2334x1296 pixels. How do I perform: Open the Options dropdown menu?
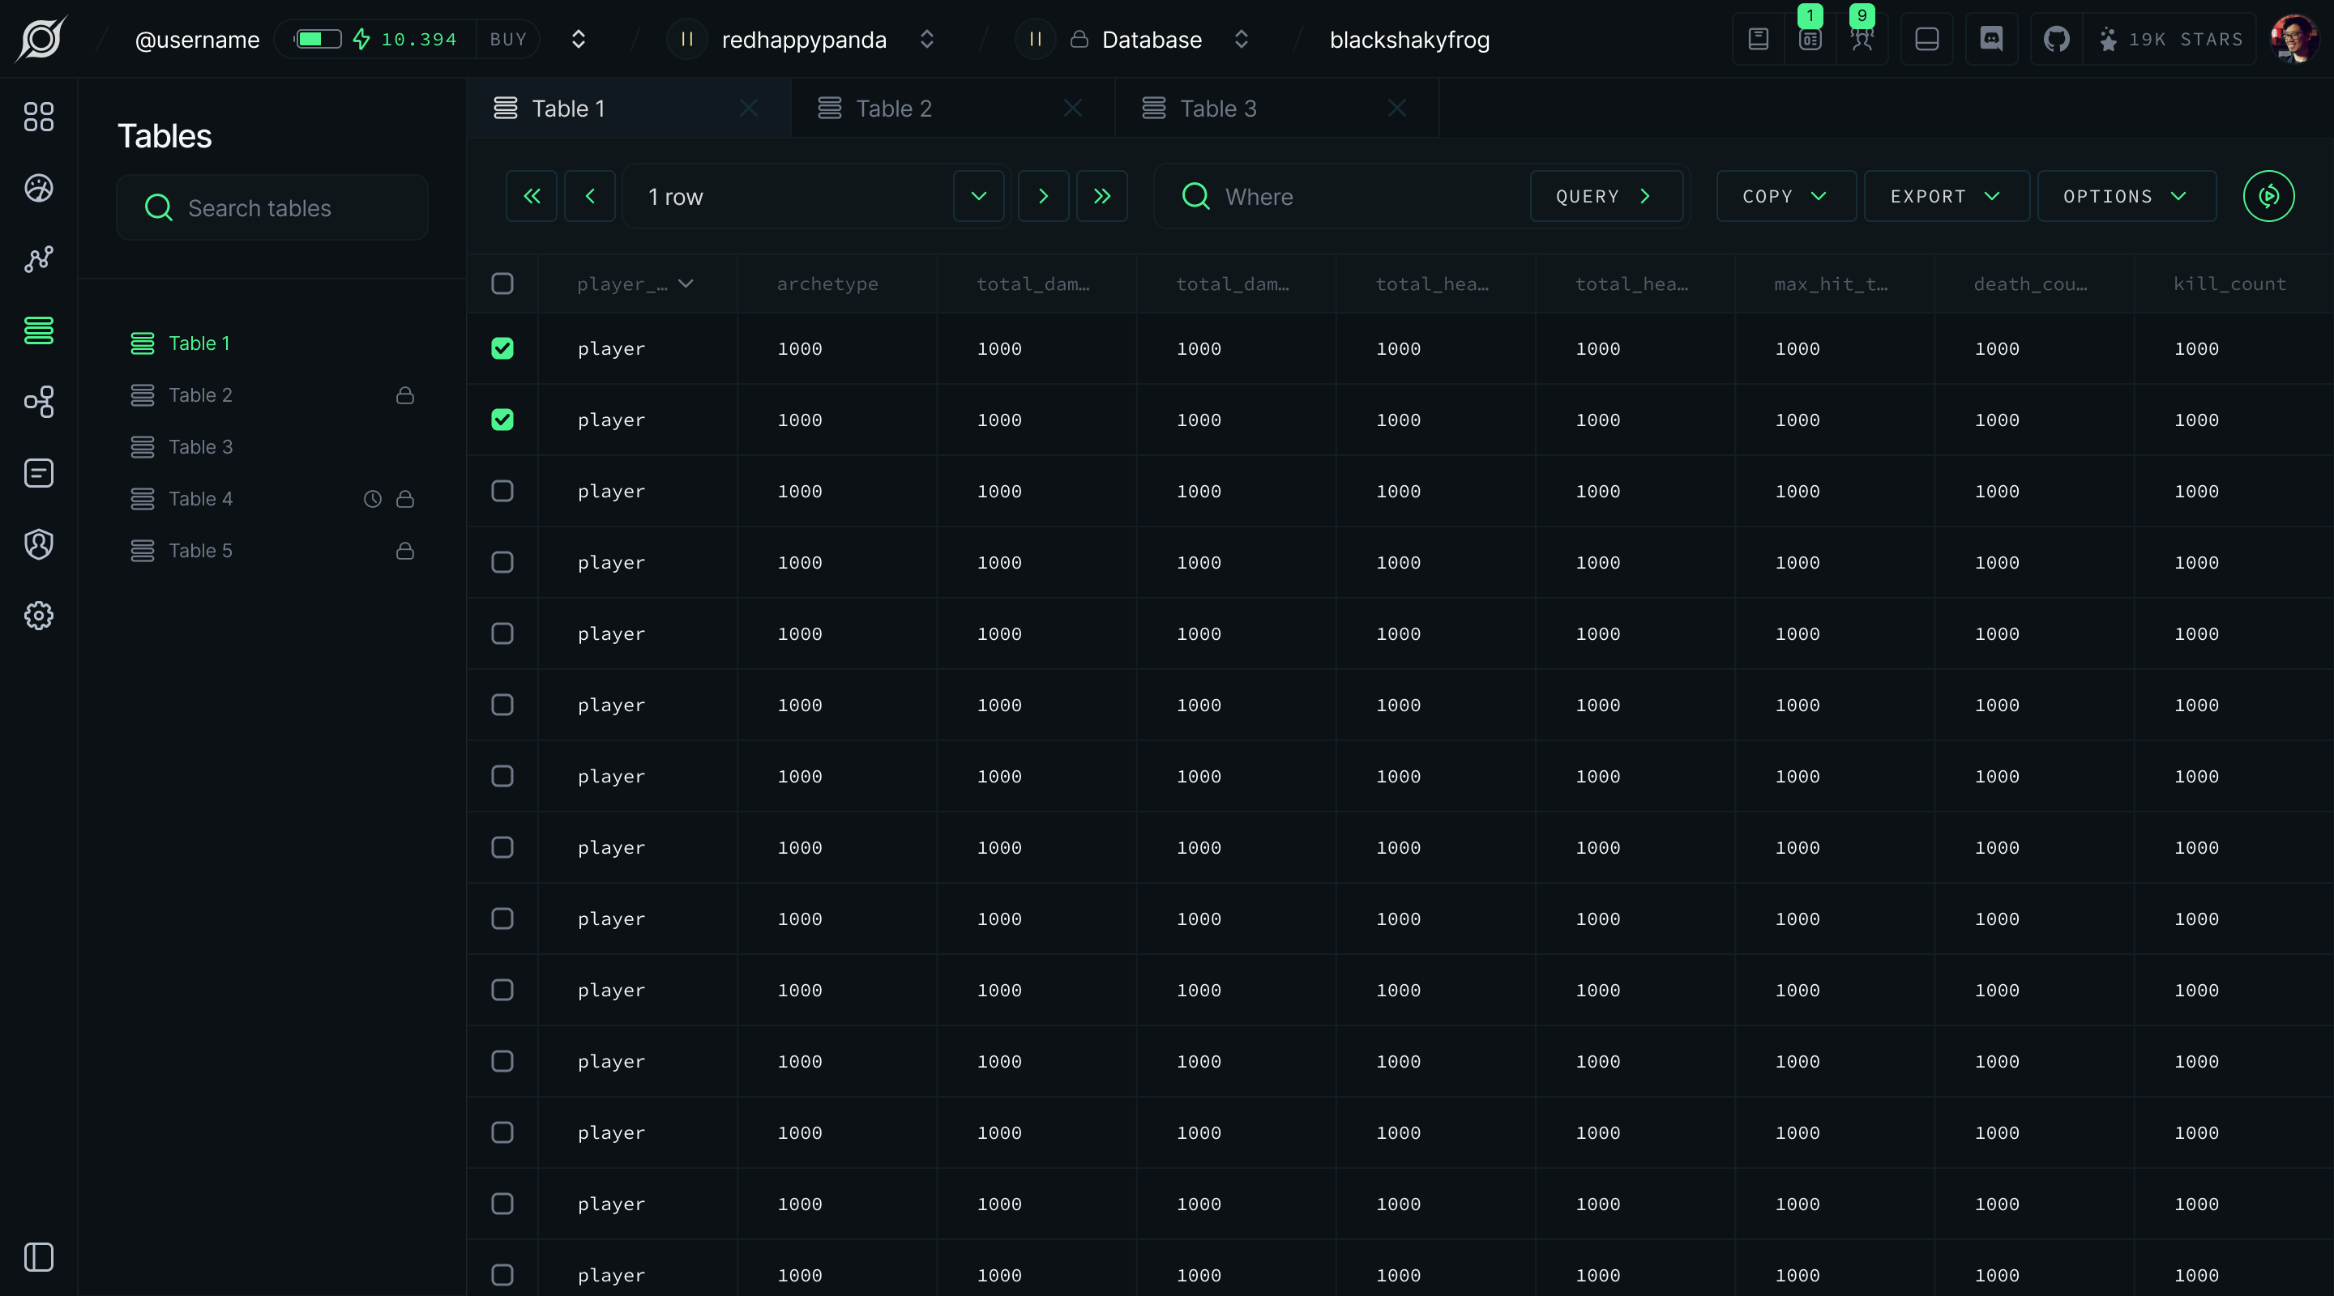(x=2125, y=196)
